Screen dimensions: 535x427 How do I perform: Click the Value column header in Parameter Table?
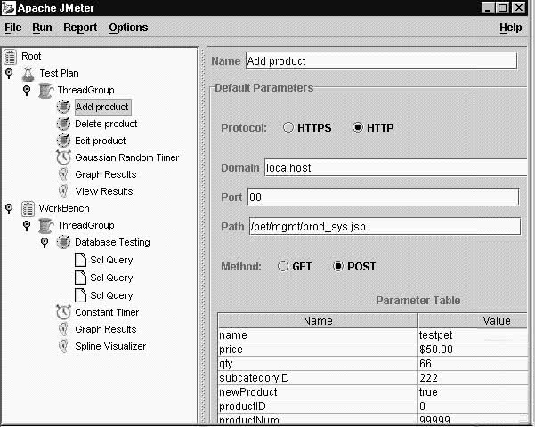point(473,320)
